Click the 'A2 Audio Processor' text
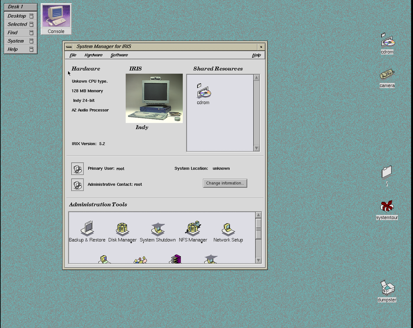This screenshot has height=328, width=413. click(x=90, y=110)
